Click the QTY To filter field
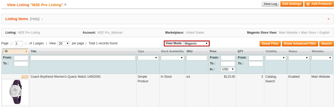 (256, 64)
